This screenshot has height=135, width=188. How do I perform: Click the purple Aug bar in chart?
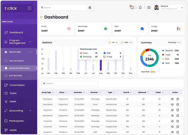[101, 65]
